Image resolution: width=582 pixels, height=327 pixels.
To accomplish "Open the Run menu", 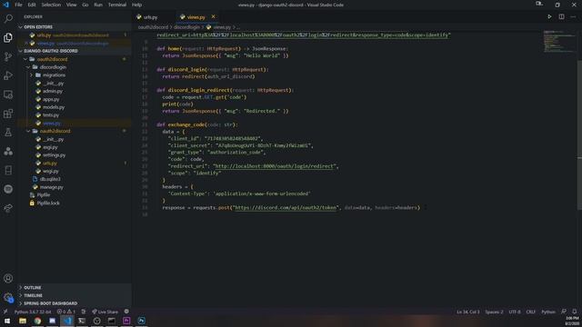I will coord(98,5).
